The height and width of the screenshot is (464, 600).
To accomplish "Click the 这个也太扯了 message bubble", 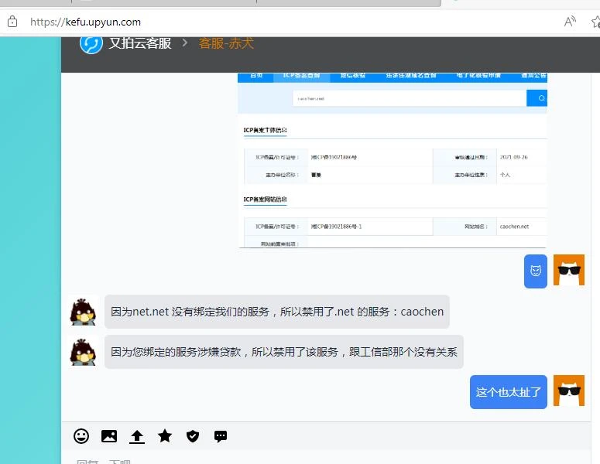I will point(508,392).
